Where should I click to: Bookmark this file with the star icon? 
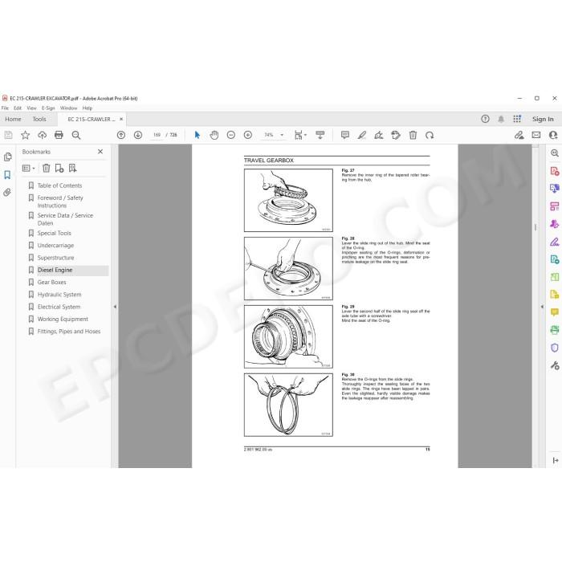click(25, 135)
